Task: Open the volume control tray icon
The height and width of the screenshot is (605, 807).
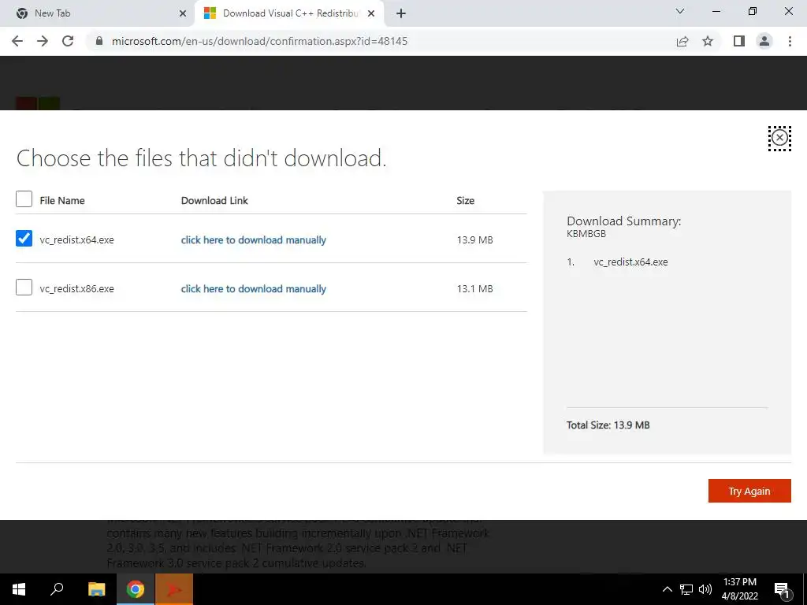Action: coord(705,589)
